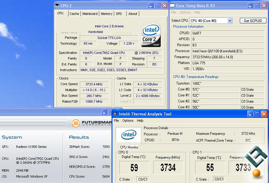
Task: Click Core #1 temperature 52C in Core Temp
Action: [215, 96]
